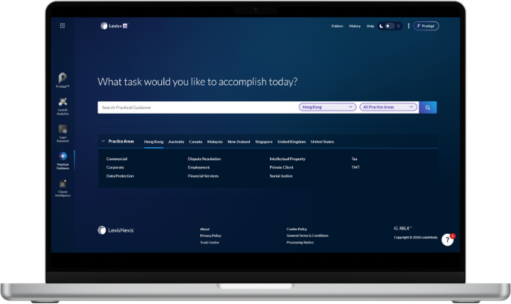Click the Search Practical Guidance input field
Viewport: 511px width, 304px height.
[196, 107]
